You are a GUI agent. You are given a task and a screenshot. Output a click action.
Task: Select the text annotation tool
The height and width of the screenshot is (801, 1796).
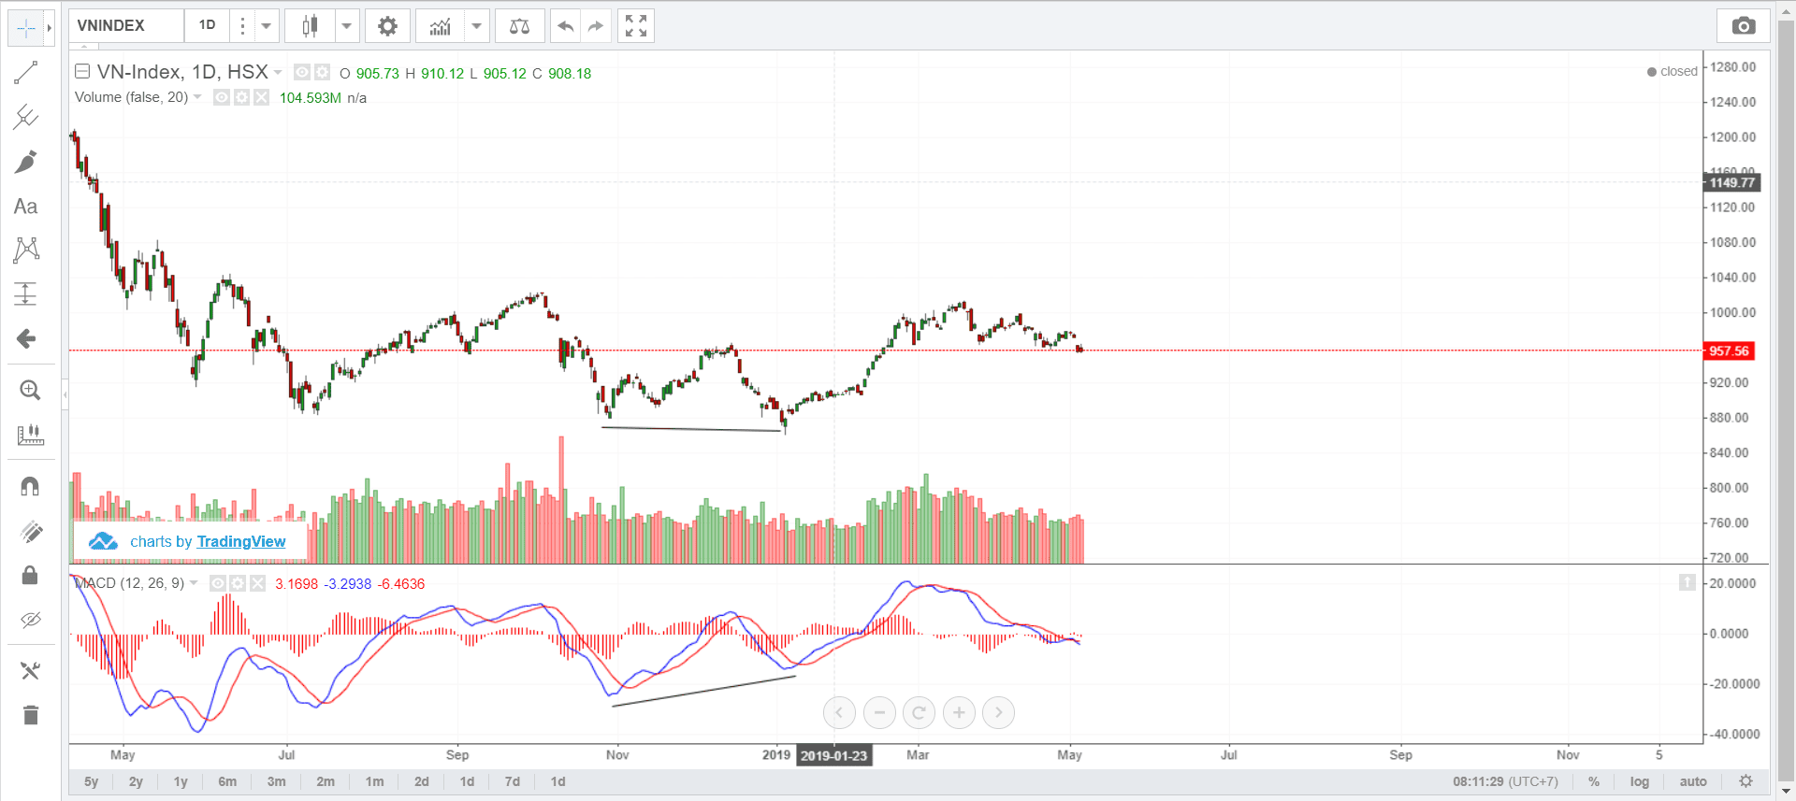click(x=26, y=207)
